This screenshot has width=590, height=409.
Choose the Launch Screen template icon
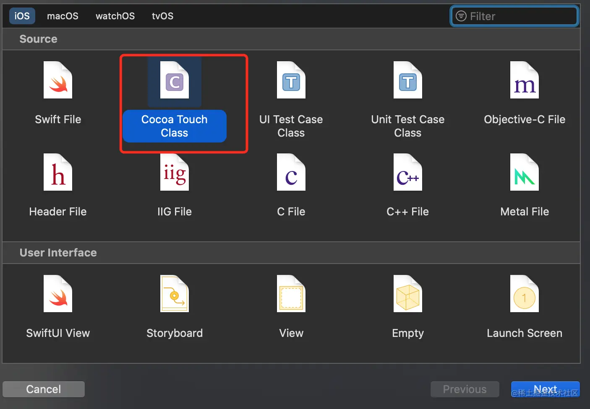tap(525, 294)
